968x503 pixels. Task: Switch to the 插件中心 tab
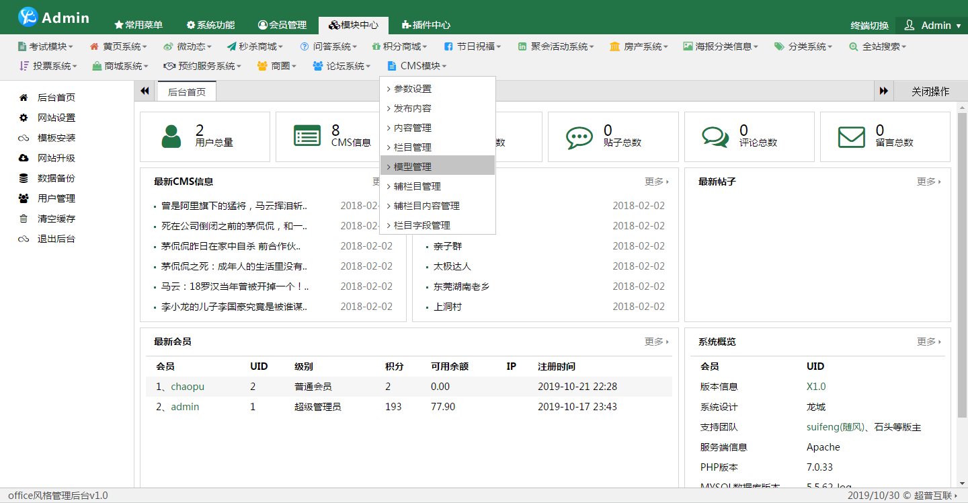point(426,25)
